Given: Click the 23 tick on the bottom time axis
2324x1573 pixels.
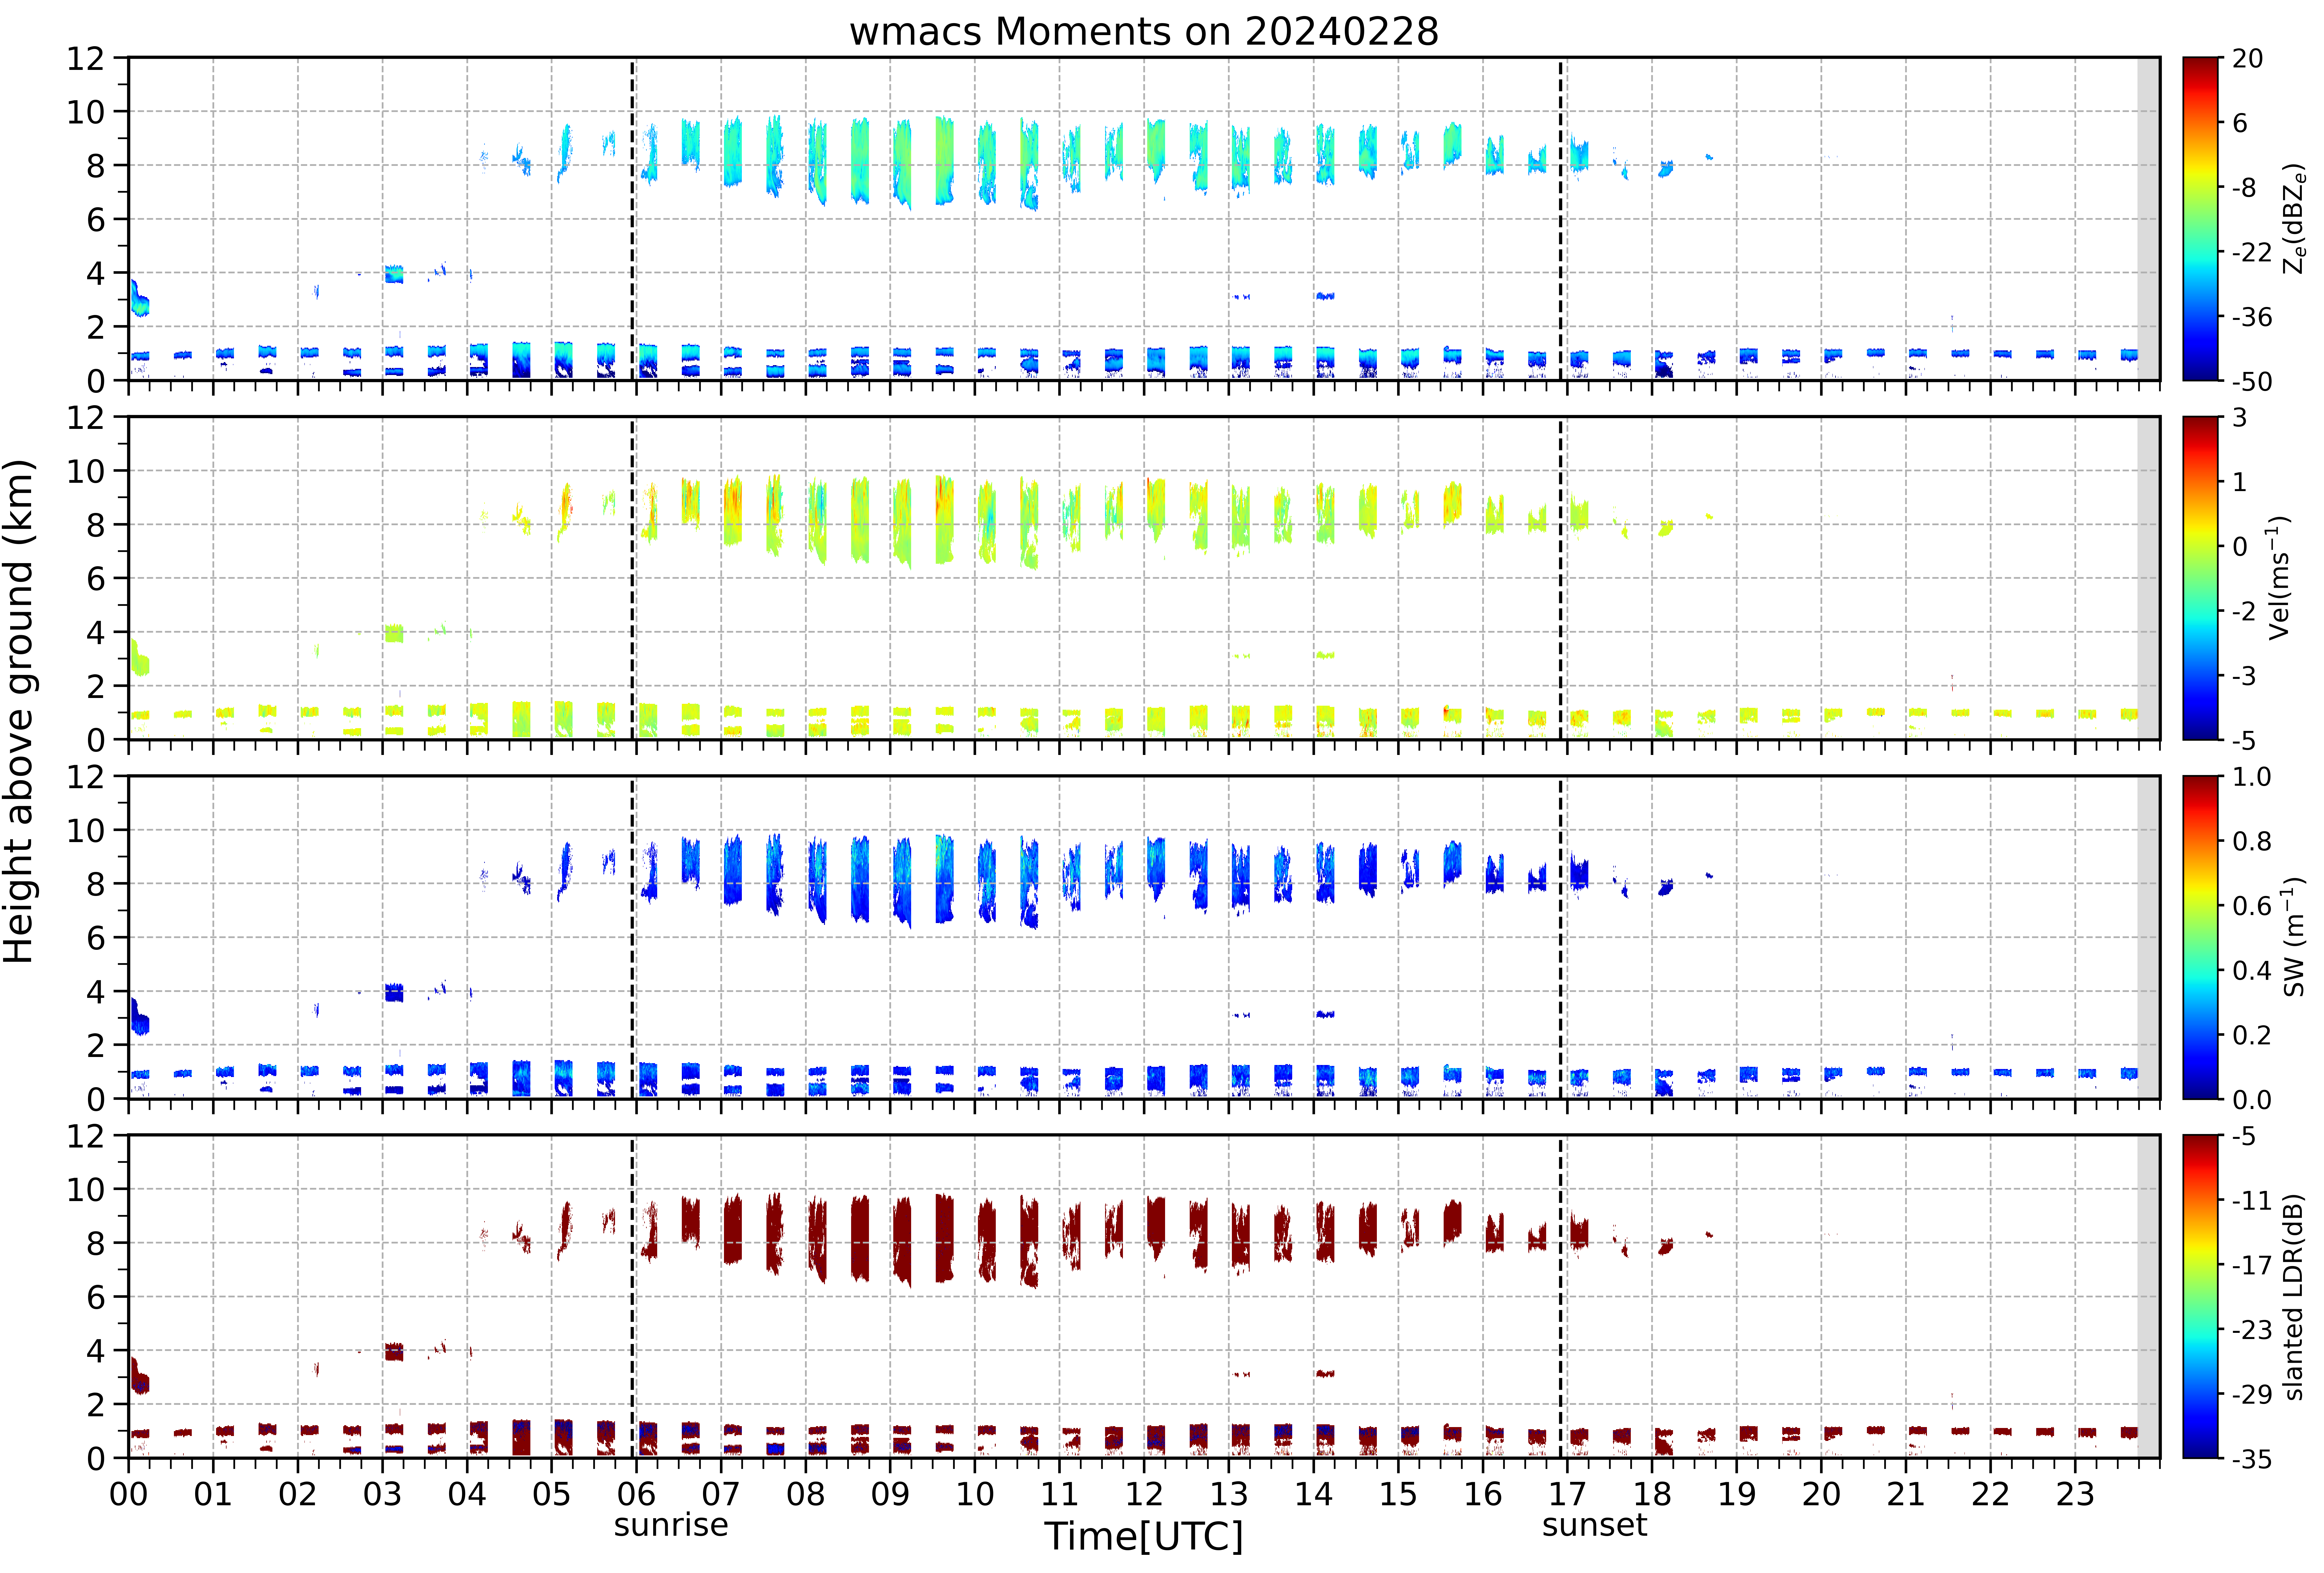Looking at the screenshot, I should pos(2075,1494).
